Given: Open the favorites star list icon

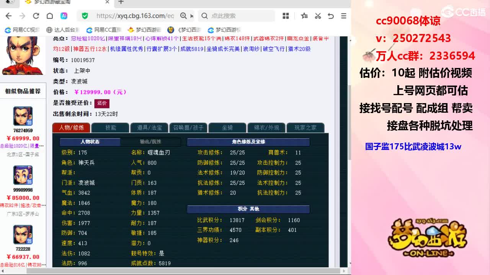Looking at the screenshot, I should 304,16.
